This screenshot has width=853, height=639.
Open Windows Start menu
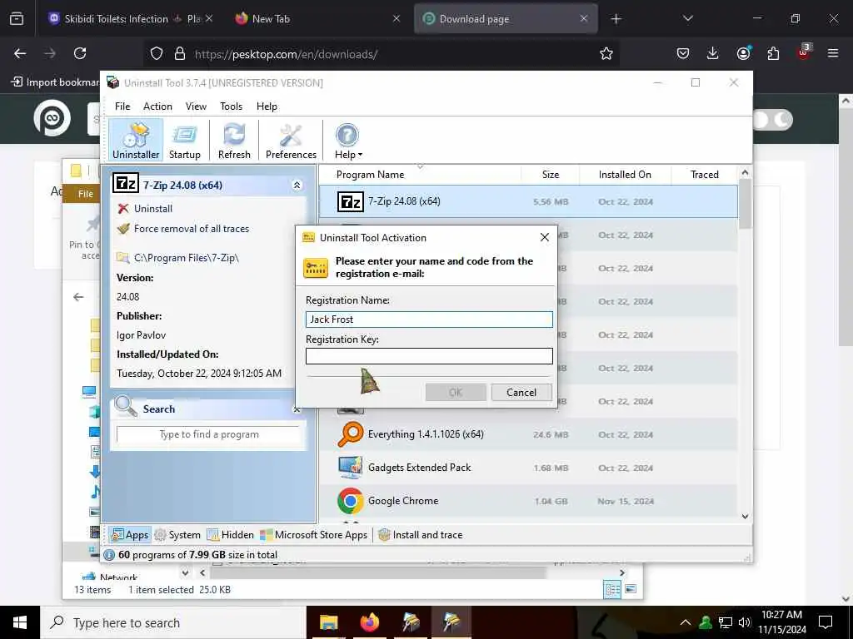[x=20, y=622]
